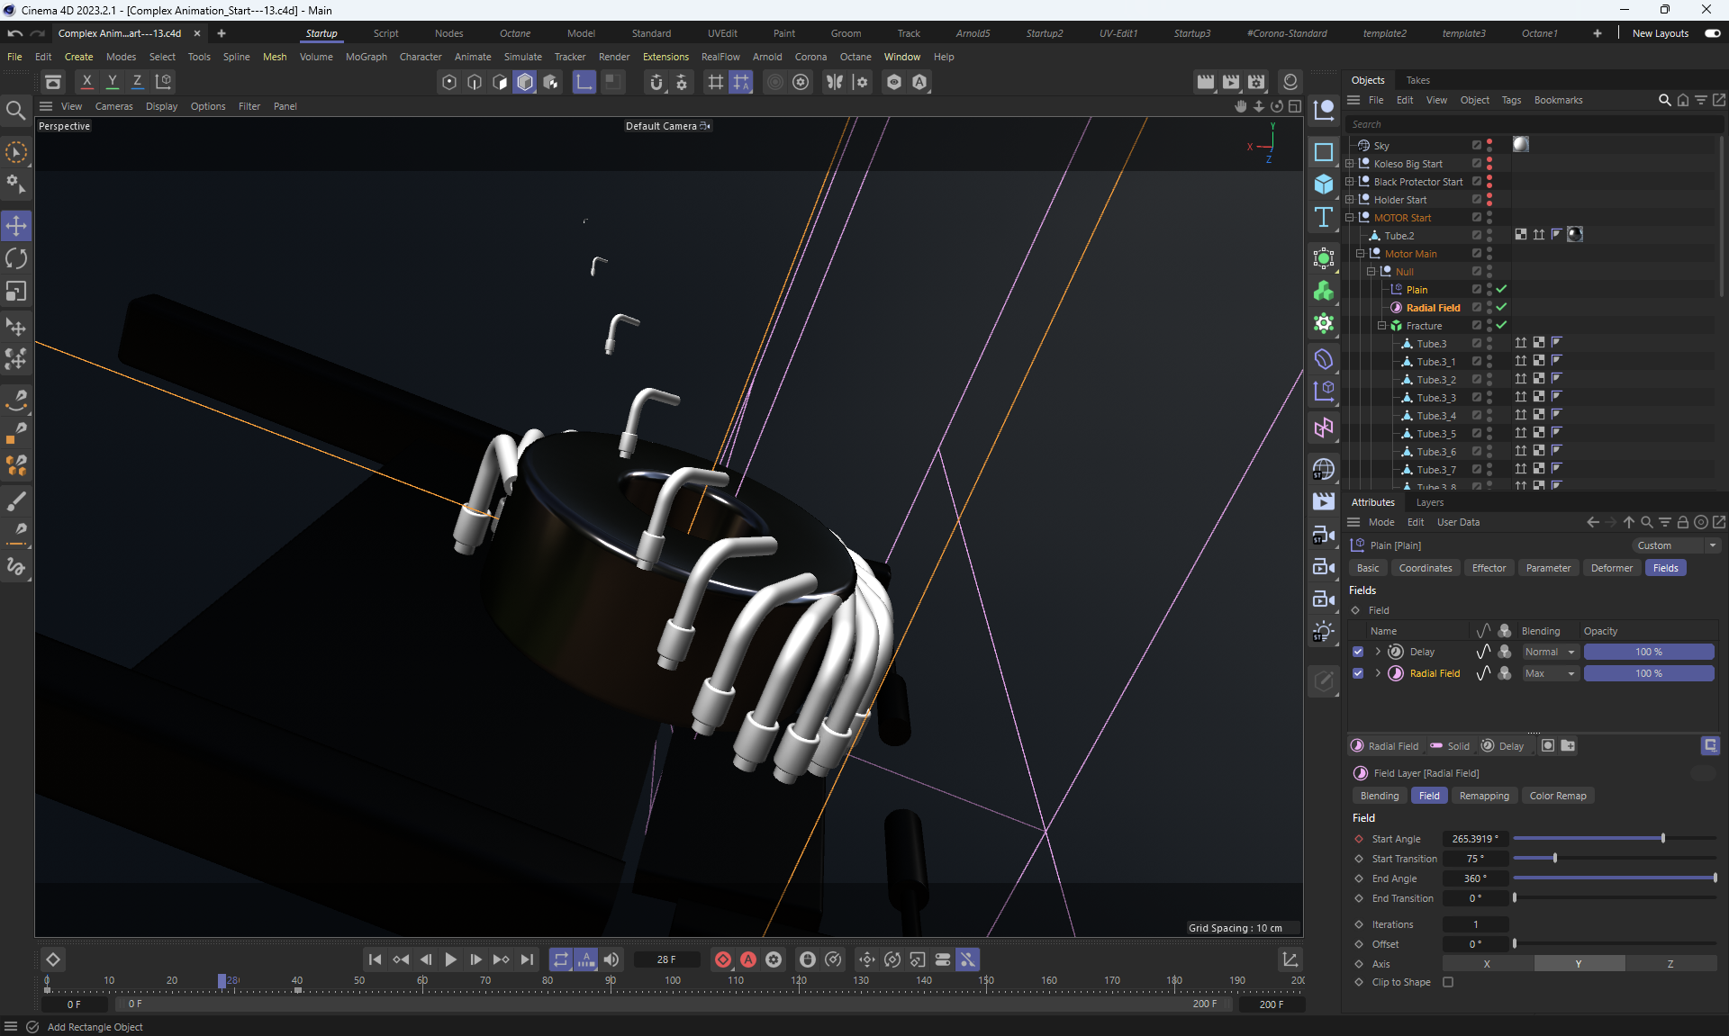The width and height of the screenshot is (1729, 1036).
Task: Select the Move tool in left toolbar
Action: (16, 225)
